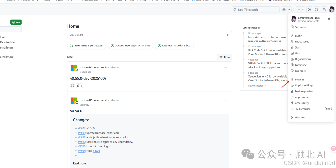The height and width of the screenshot is (168, 336).
Task: Open Enterprises from user menu
Action: pos(310,65)
